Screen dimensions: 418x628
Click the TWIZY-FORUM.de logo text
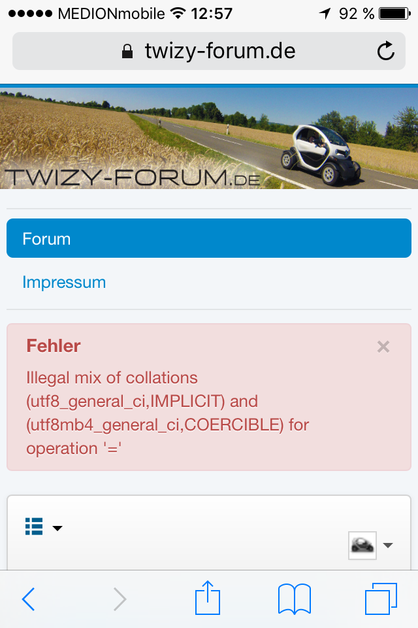(132, 177)
